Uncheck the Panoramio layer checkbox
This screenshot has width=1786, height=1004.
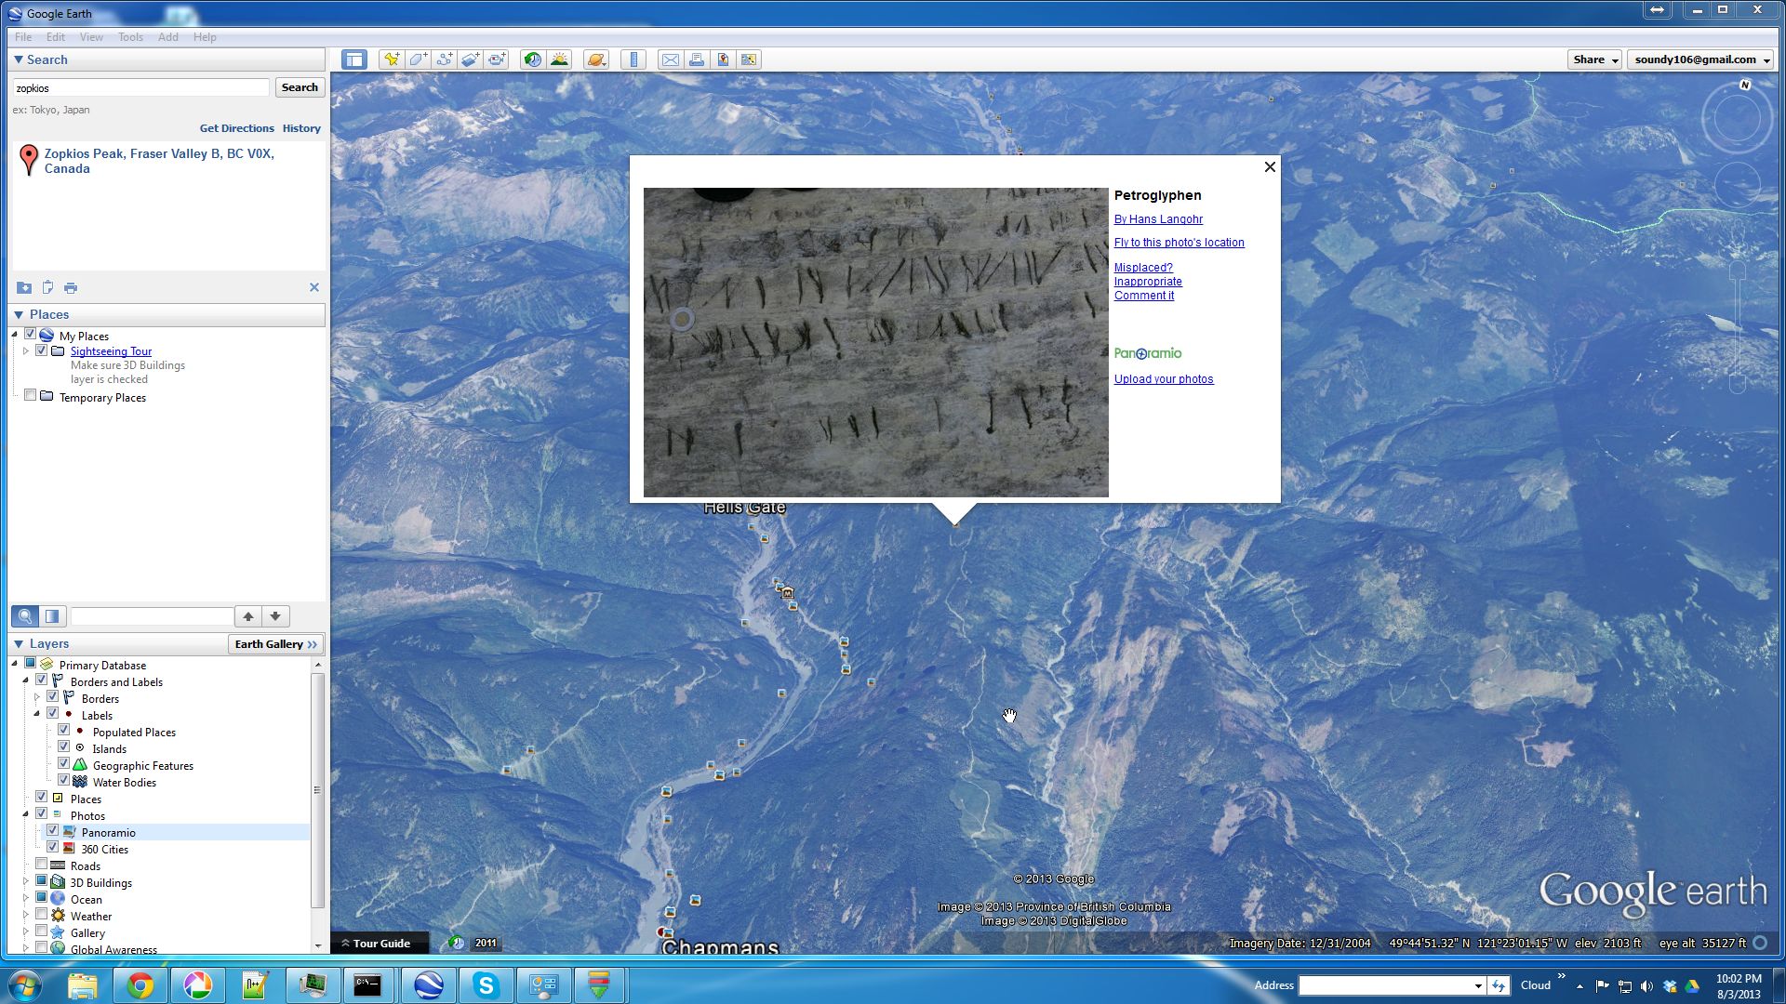[x=53, y=831]
